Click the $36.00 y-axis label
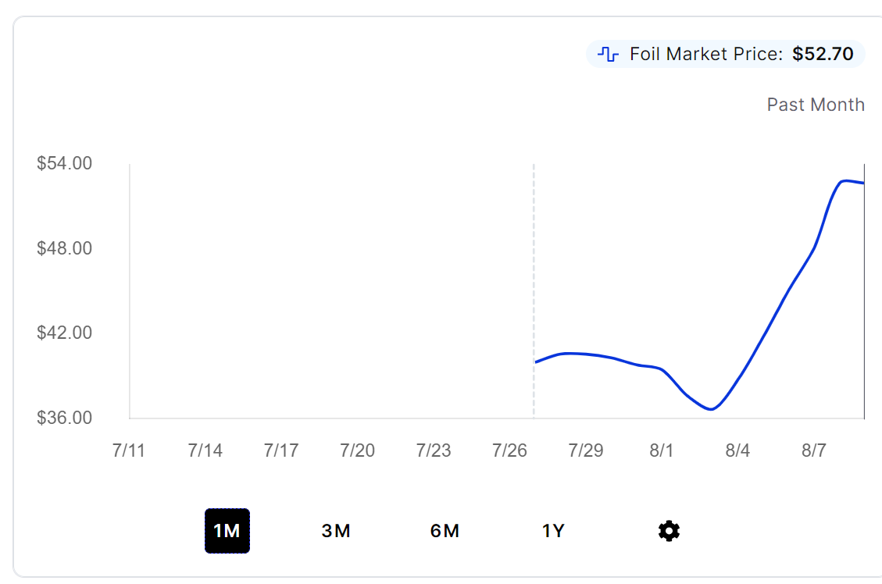882x584 pixels. (x=64, y=418)
